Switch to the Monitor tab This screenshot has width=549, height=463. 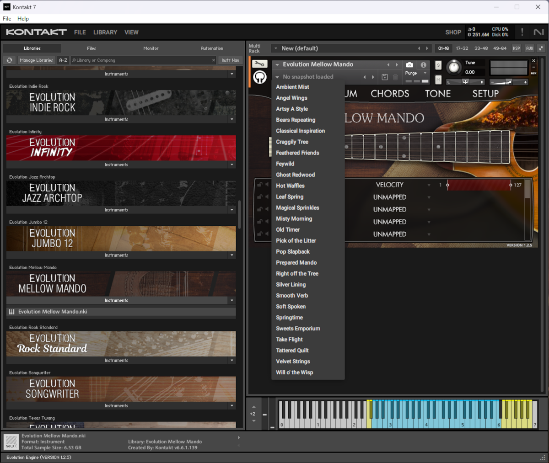151,48
